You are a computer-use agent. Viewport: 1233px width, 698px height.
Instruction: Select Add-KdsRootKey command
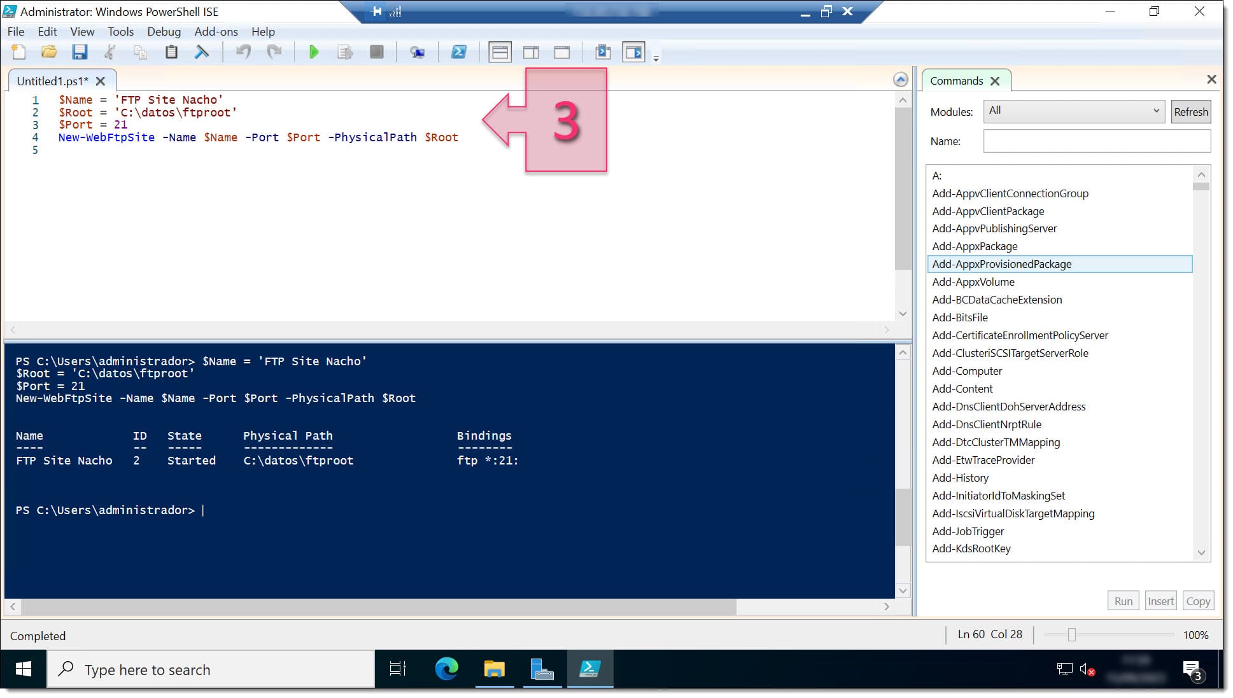(971, 548)
